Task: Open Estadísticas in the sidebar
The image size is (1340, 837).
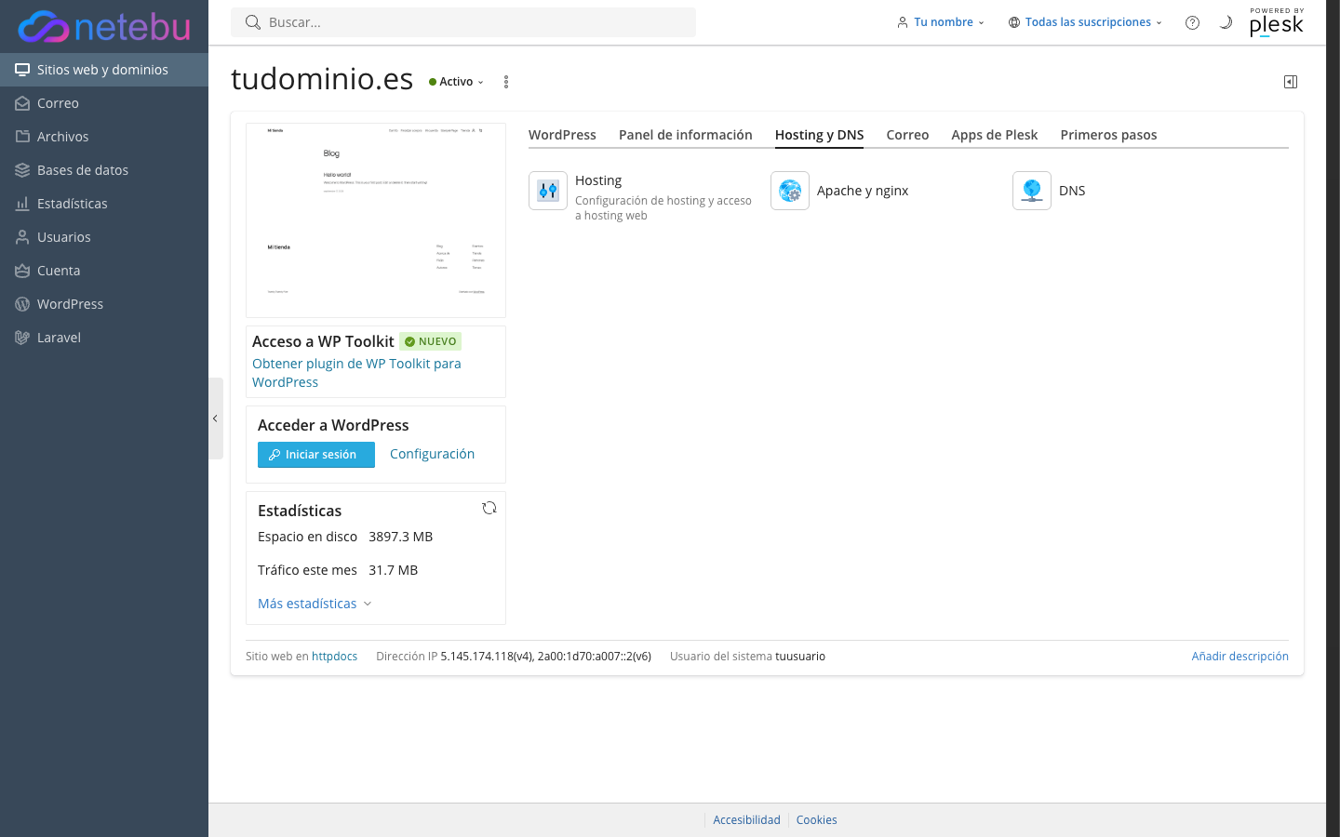Action: [x=104, y=204]
